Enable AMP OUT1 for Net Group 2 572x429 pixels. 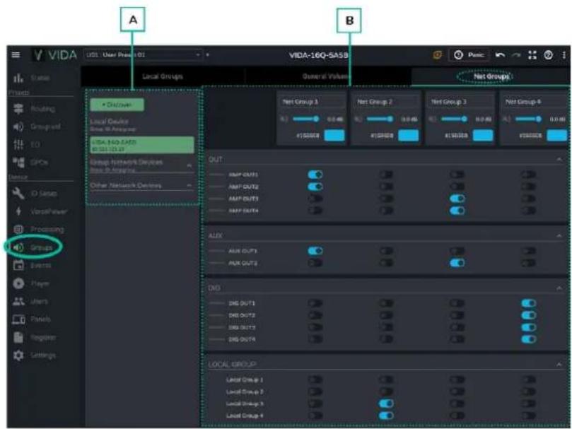click(386, 175)
